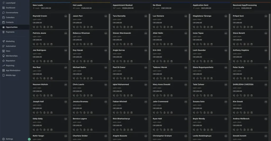271x141 pixels.
Task: Click the phone call icon on Reynold Cronin's card
Action: click(34, 27)
